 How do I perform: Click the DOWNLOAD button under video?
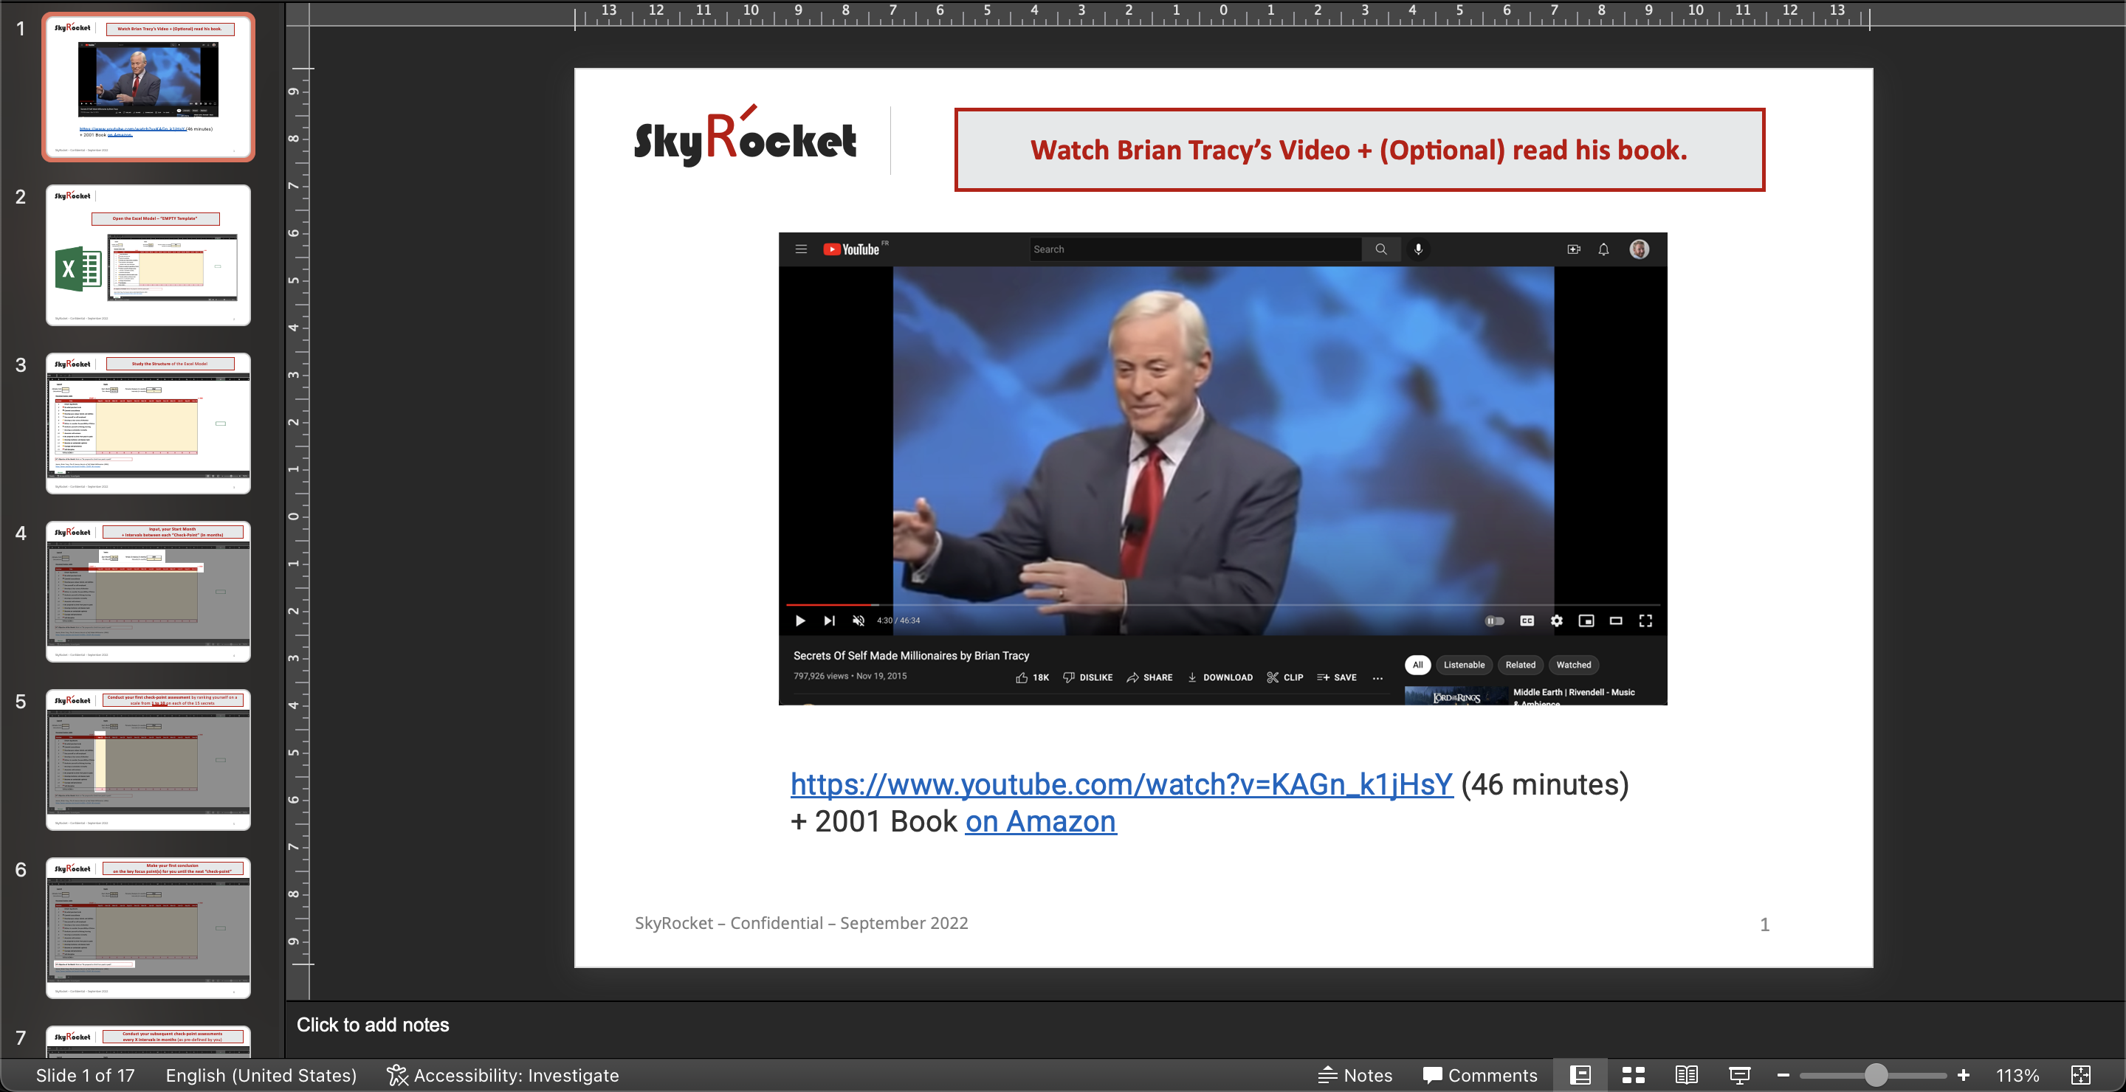pos(1219,677)
